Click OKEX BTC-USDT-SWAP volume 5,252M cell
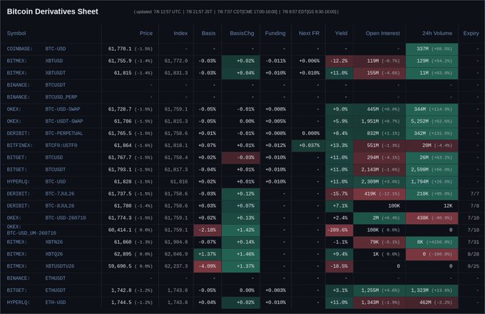 point(432,121)
